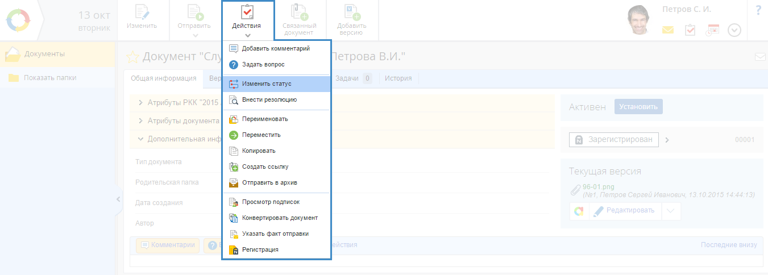
Task: Open the calendar icon in the header
Action: pyautogui.click(x=712, y=30)
